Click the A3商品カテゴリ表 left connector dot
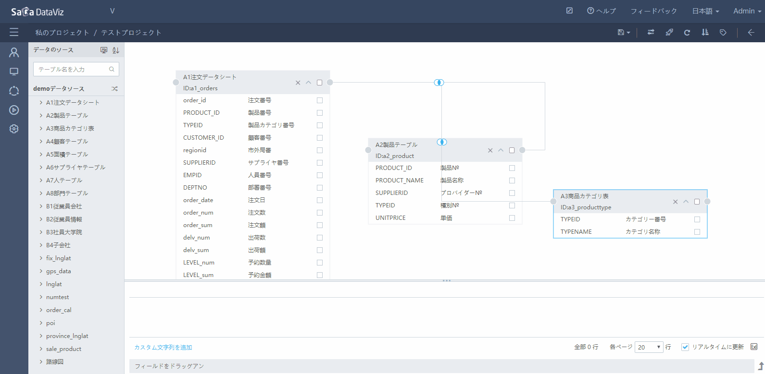The height and width of the screenshot is (374, 765). [x=553, y=202]
